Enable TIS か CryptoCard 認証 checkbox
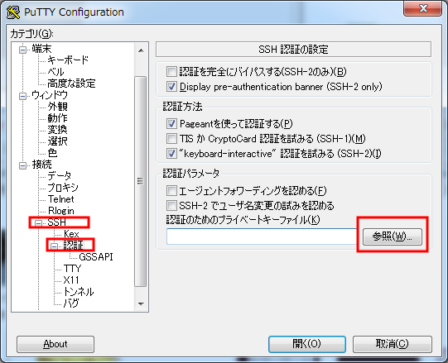The image size is (448, 363). [171, 139]
